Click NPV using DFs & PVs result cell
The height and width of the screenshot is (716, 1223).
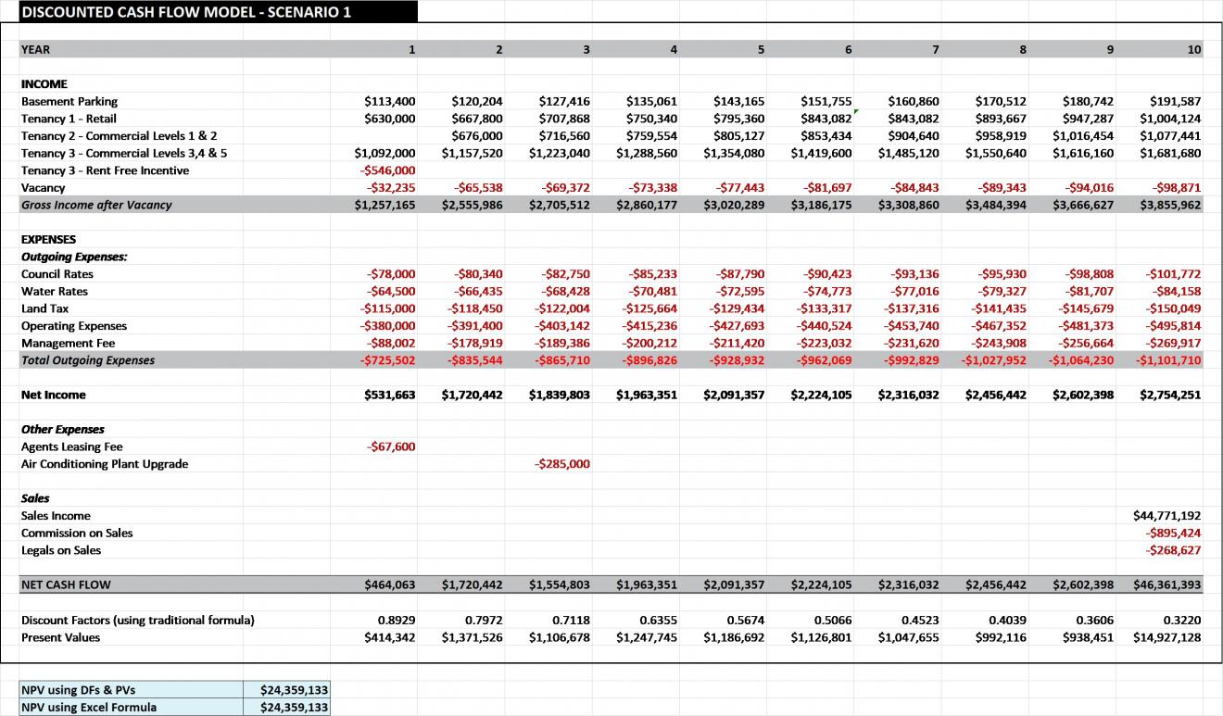pos(288,690)
